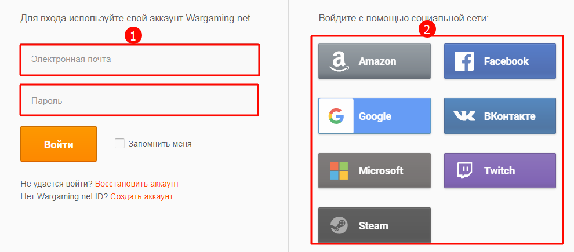Click the VKontakte logo icon
Image resolution: width=574 pixels, height=252 pixels.
[x=464, y=116]
